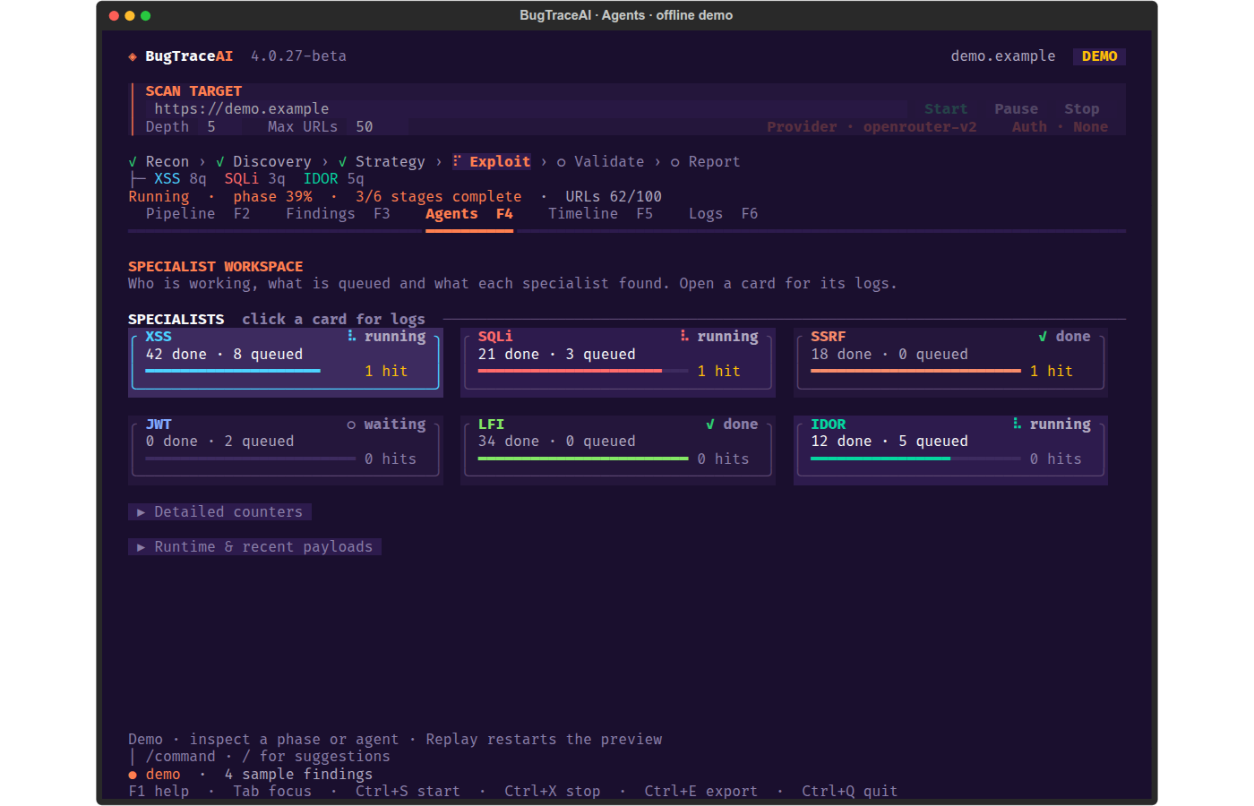Open the Timeline F5 tab
The image size is (1254, 806).
[x=601, y=214]
